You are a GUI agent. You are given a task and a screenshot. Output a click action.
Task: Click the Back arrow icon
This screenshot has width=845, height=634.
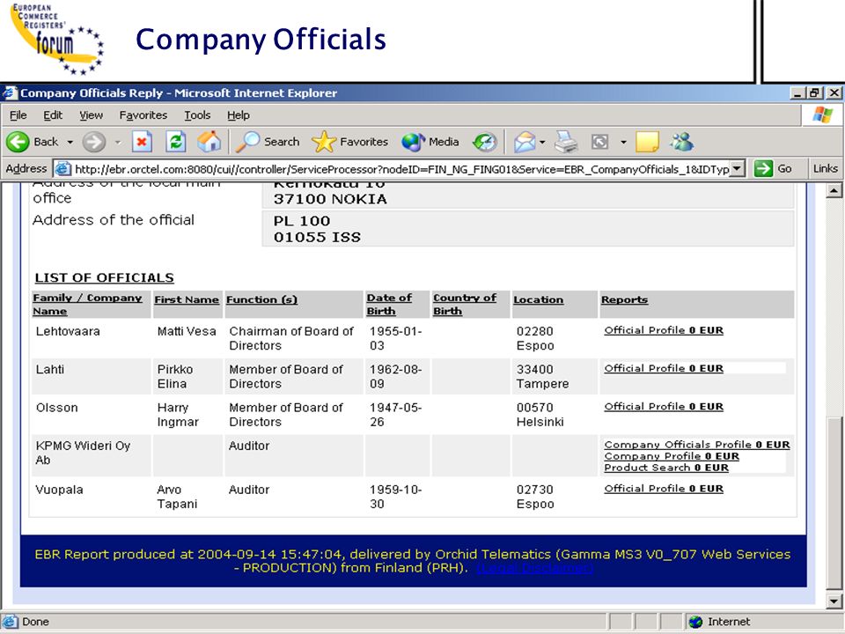[18, 142]
